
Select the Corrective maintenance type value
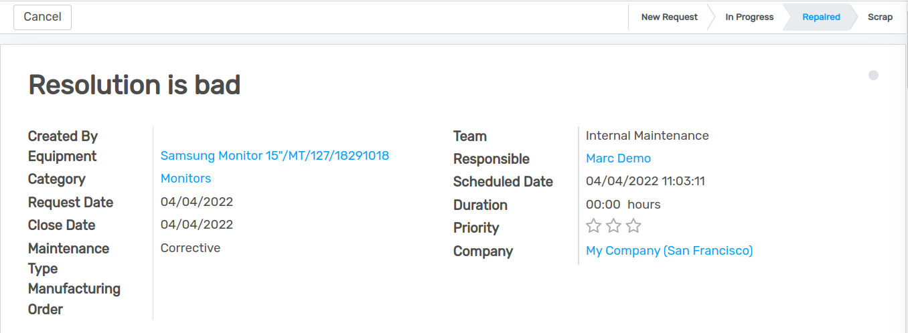190,248
